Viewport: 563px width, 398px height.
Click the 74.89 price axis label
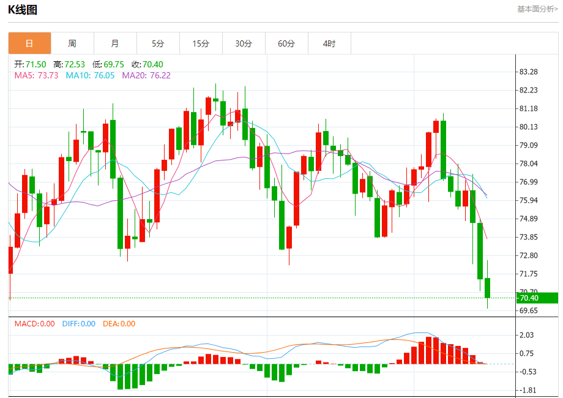point(529,219)
